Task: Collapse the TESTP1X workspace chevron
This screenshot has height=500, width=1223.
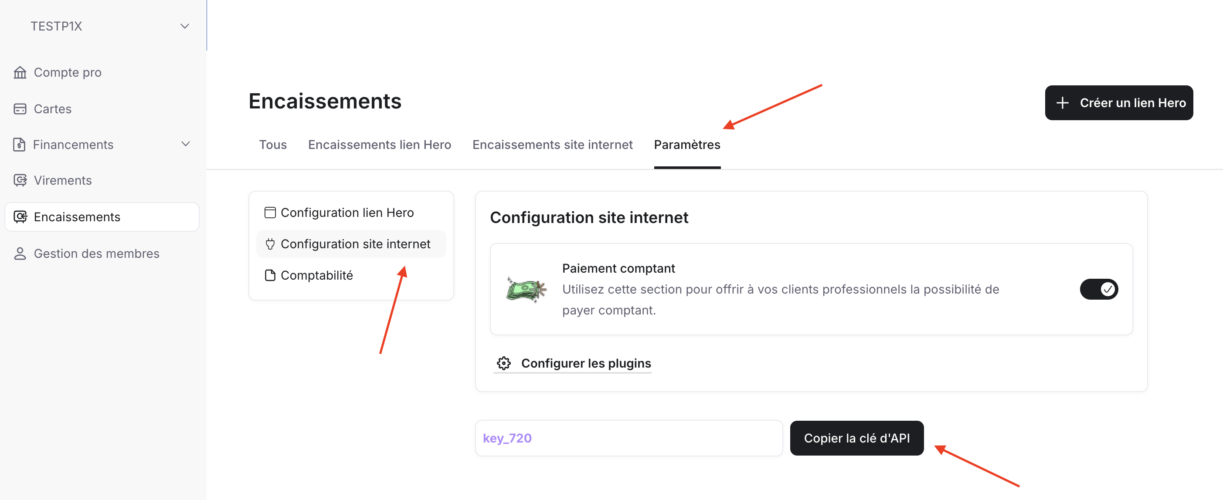Action: tap(184, 26)
